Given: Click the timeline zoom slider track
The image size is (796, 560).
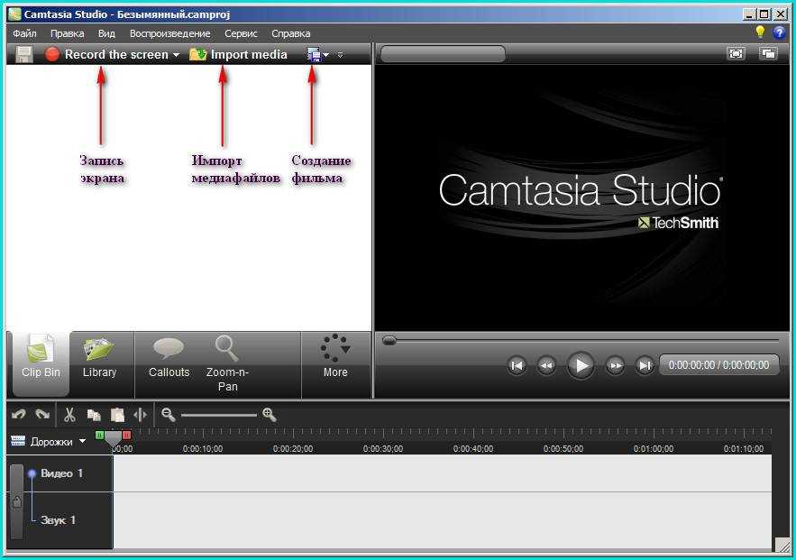Looking at the screenshot, I should point(219,416).
